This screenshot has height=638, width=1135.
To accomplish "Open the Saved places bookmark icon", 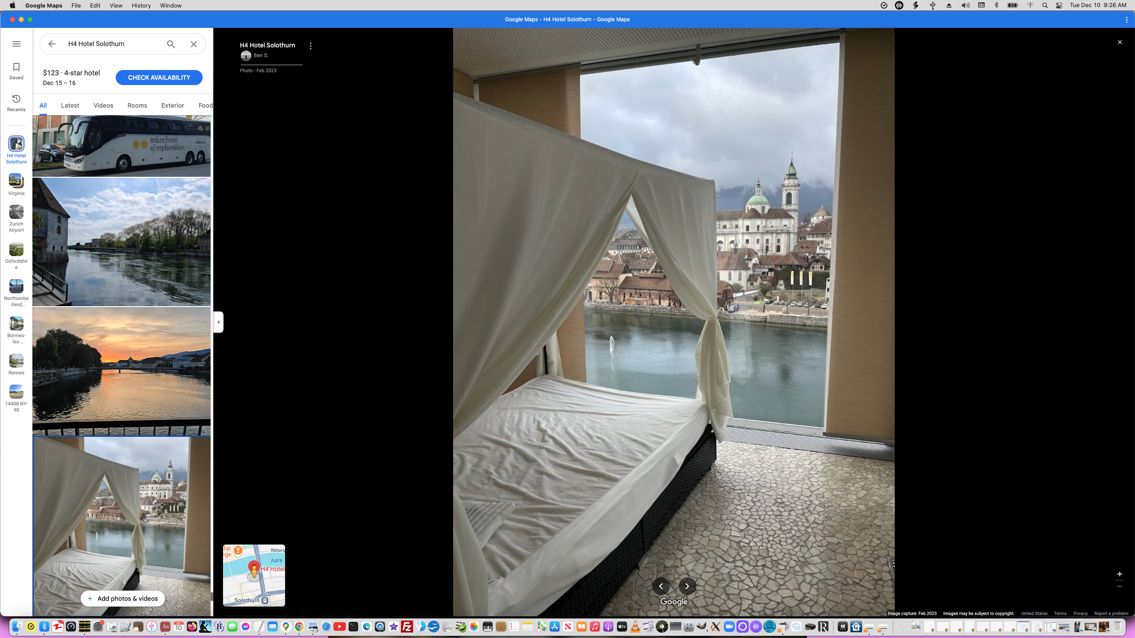I will coord(16,71).
